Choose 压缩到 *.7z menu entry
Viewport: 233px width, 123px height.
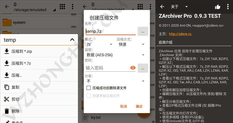point(39,63)
